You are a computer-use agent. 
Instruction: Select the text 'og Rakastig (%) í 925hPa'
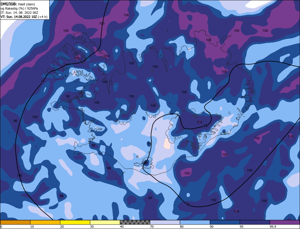(x=19, y=8)
